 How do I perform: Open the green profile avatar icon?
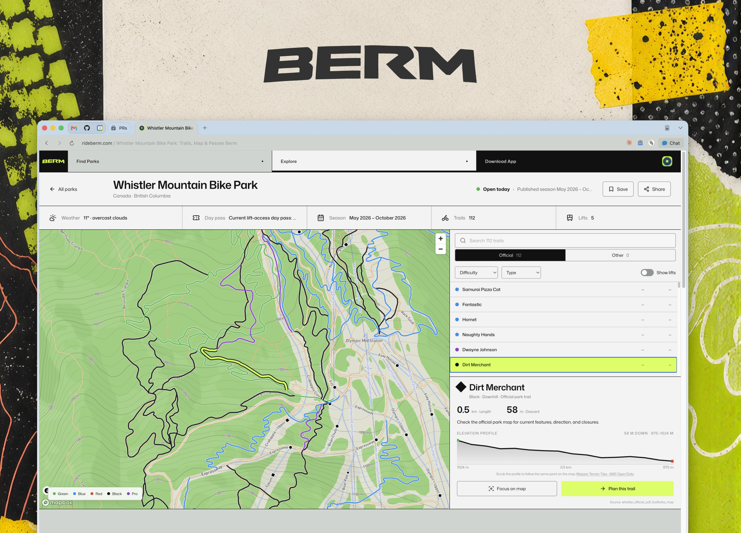(x=667, y=161)
